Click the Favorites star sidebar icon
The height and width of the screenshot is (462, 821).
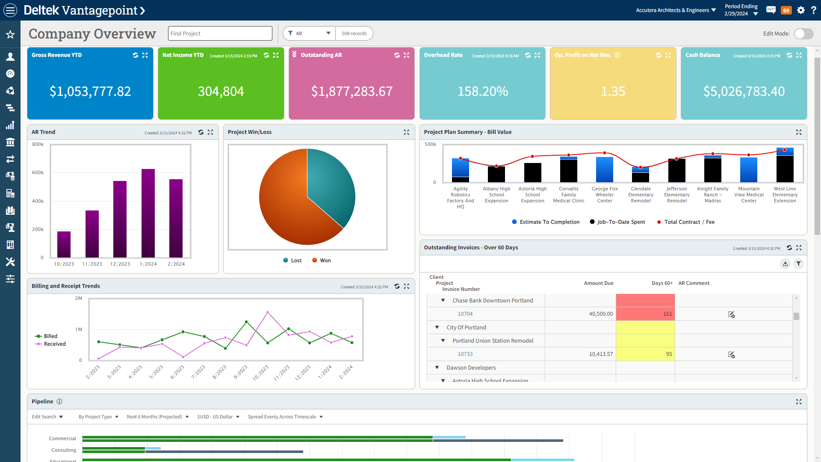click(x=10, y=35)
